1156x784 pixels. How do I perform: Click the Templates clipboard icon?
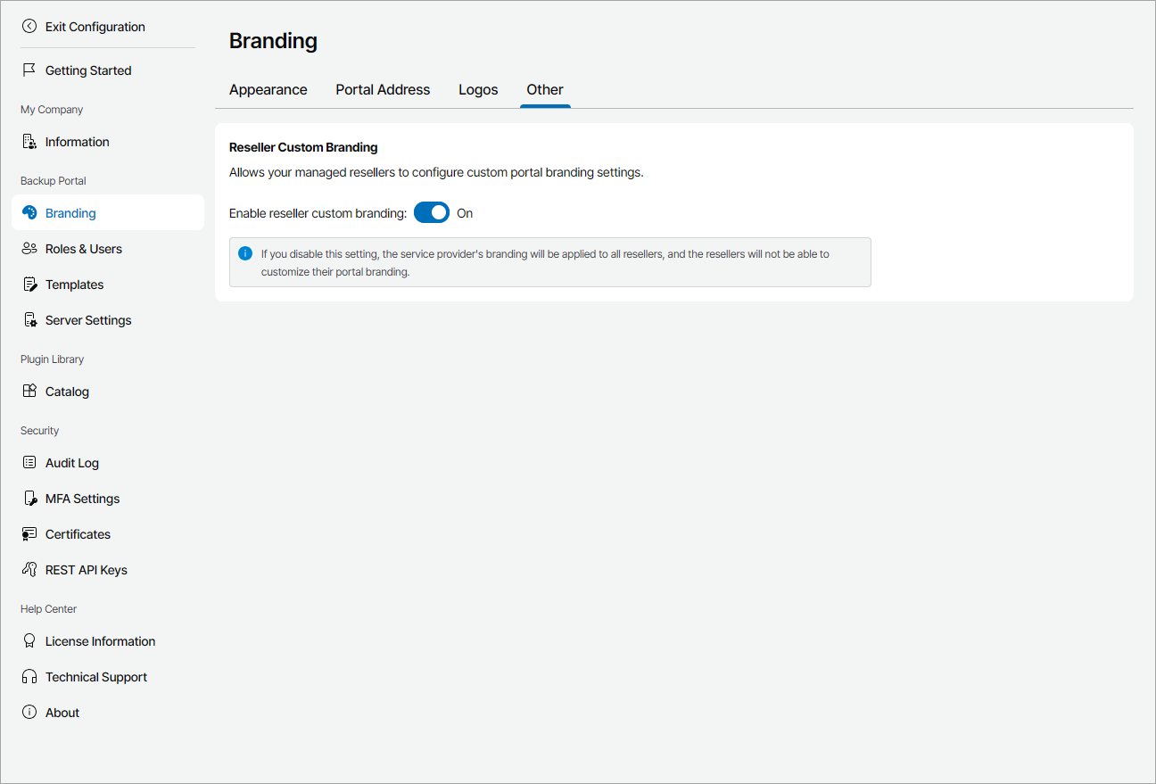(29, 284)
